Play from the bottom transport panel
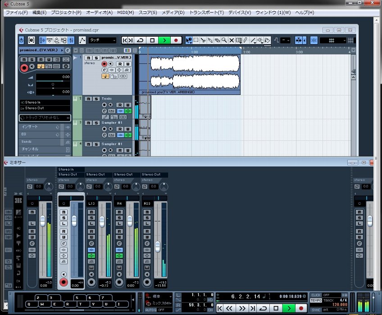This screenshot has height=315, width=382. pos(289,308)
